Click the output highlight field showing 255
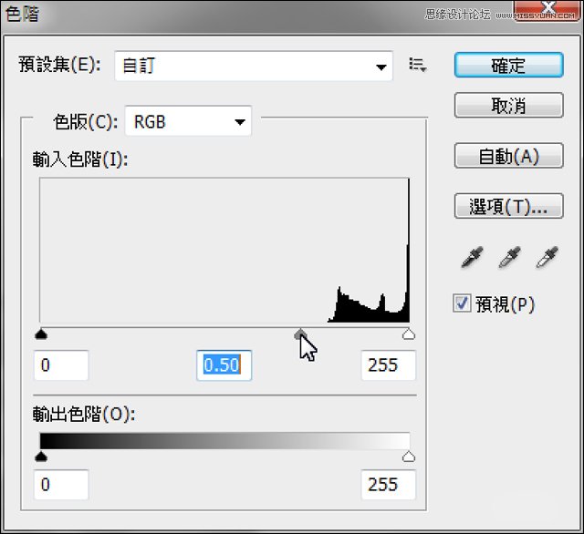The height and width of the screenshot is (534, 584). point(389,485)
